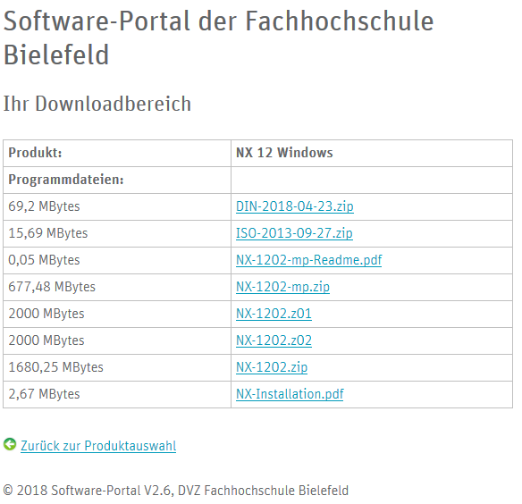
Task: Select the 2000 MBytes cell beside NX-1202.z01
Action: (x=117, y=314)
